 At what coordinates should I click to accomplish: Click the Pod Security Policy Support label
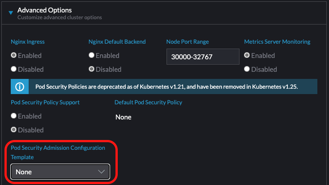click(45, 102)
